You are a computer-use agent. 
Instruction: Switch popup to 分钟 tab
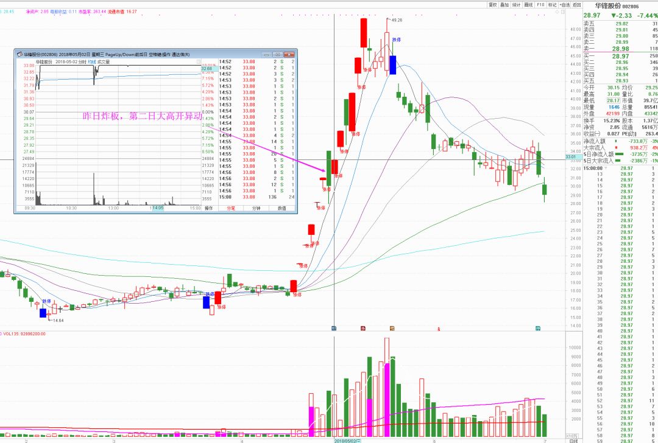(256, 208)
